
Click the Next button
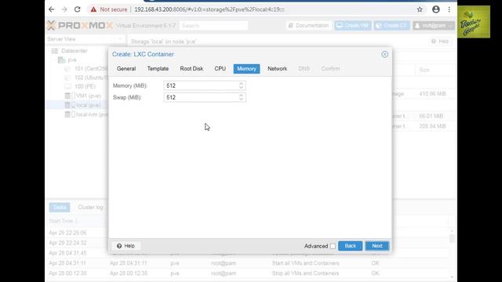377,246
